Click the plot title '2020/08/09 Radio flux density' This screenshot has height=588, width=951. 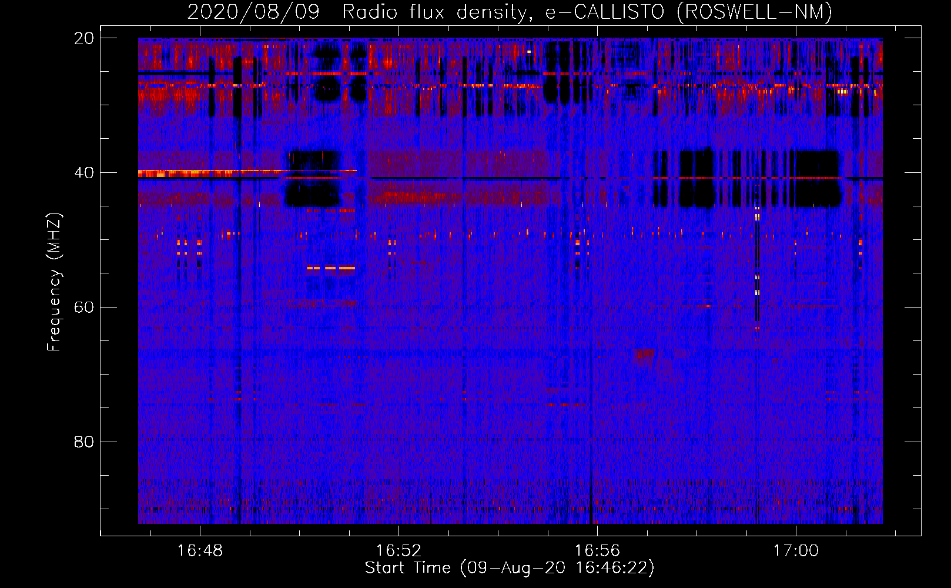(x=510, y=12)
